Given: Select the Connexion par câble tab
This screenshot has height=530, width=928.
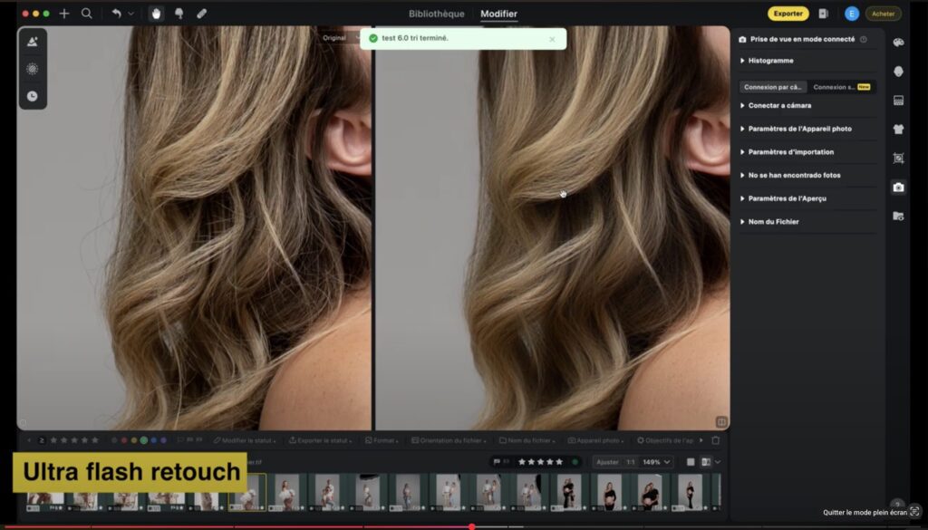Looking at the screenshot, I should click(773, 87).
